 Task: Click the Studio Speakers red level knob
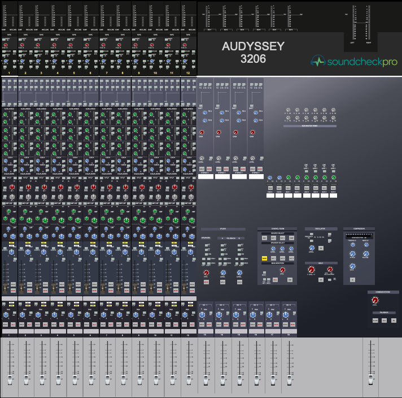click(x=206, y=273)
